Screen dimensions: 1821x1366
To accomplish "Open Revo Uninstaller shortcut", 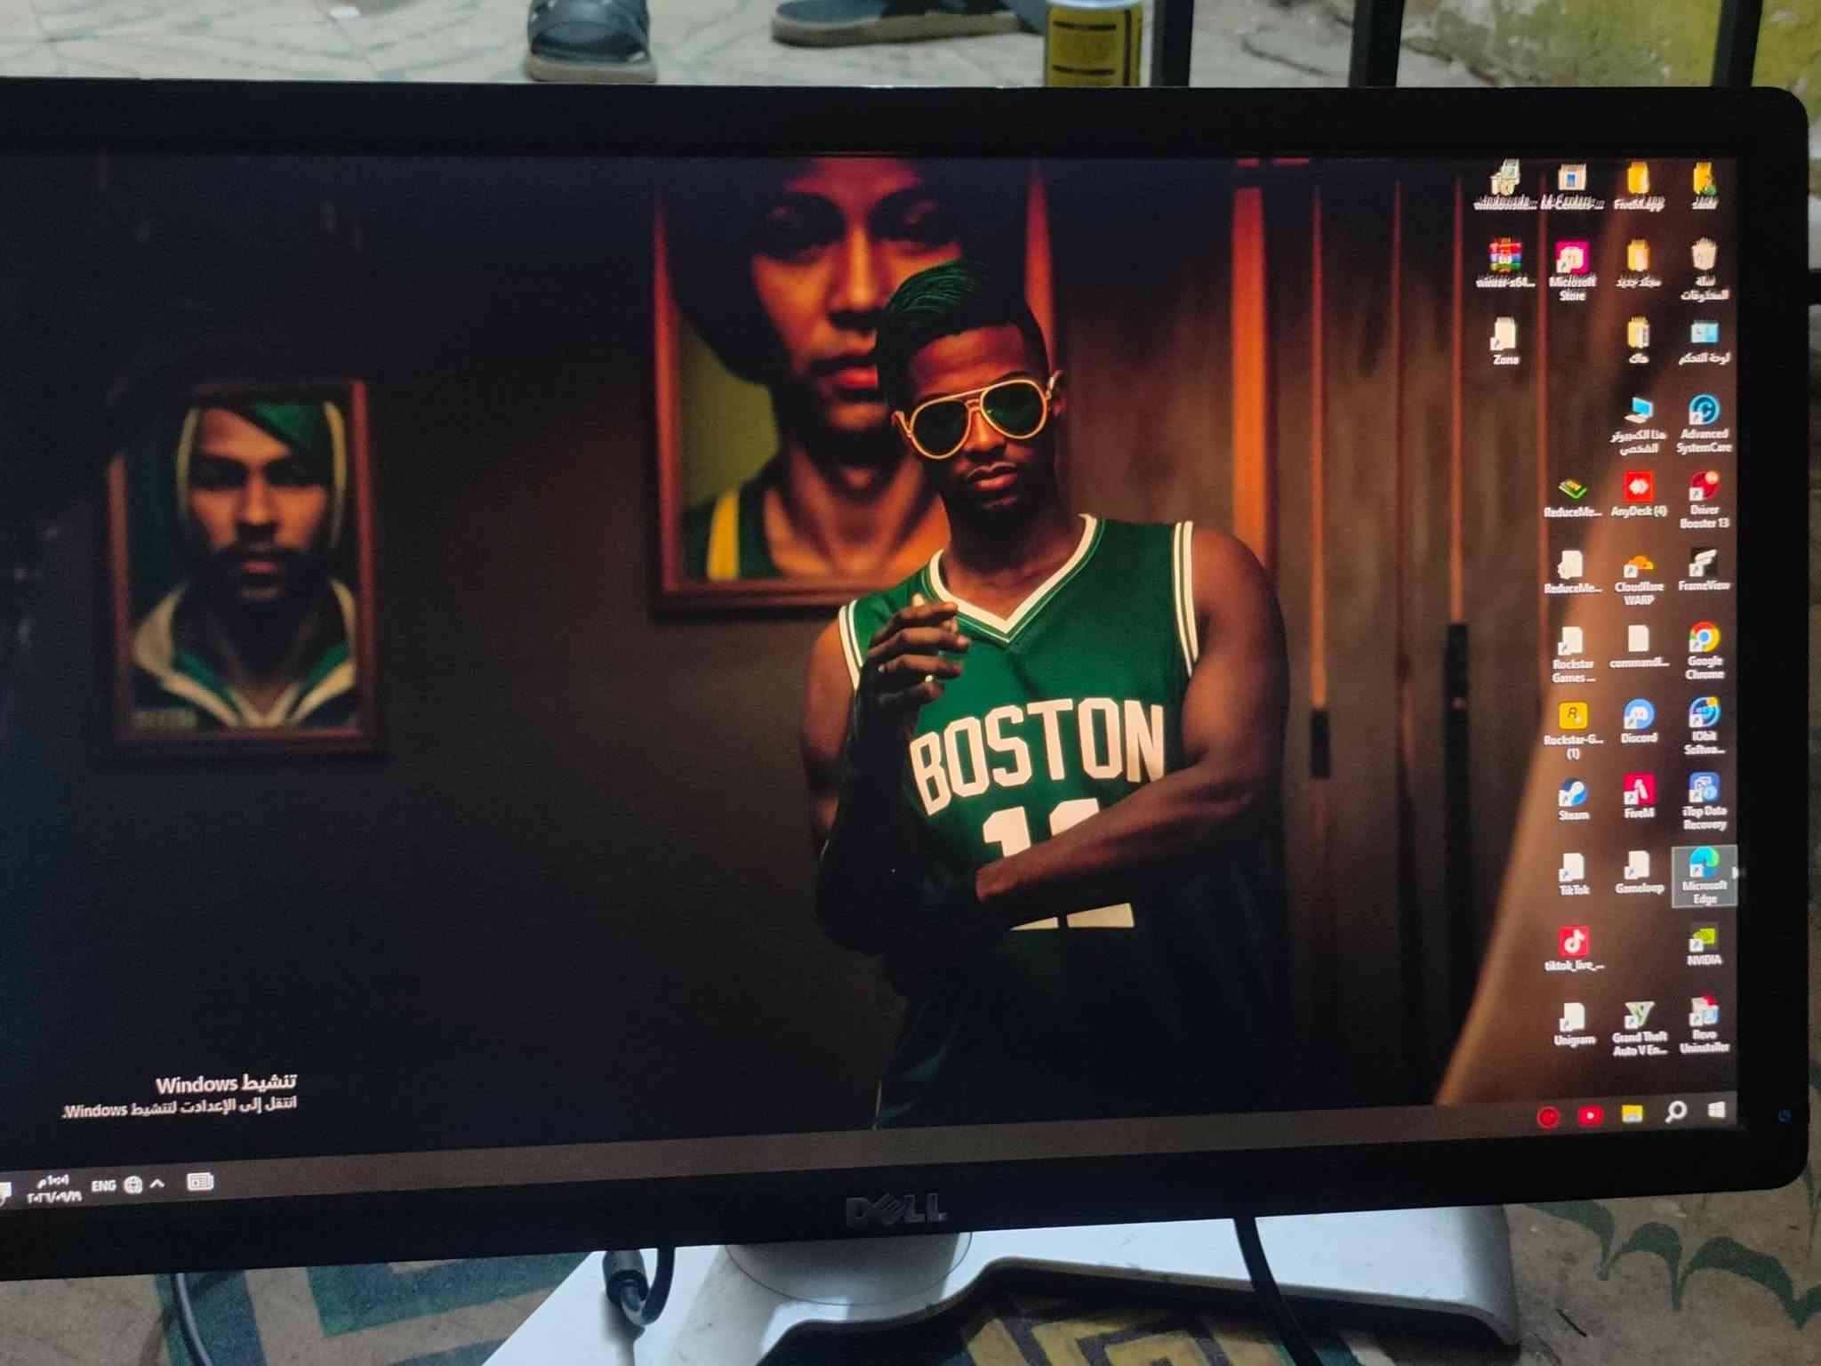I will click(1704, 1025).
